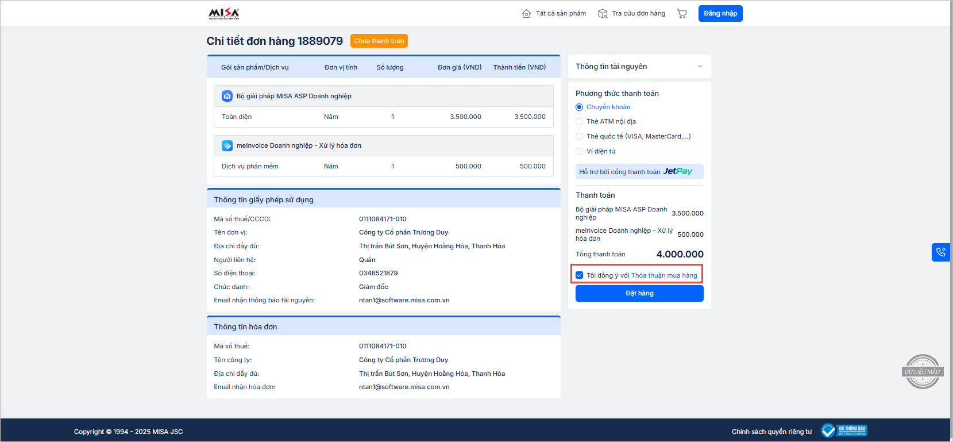Viewport: 953px width, 442px height.
Task: Click the Thông tin giấy phép sử dụng header
Action: (384, 199)
